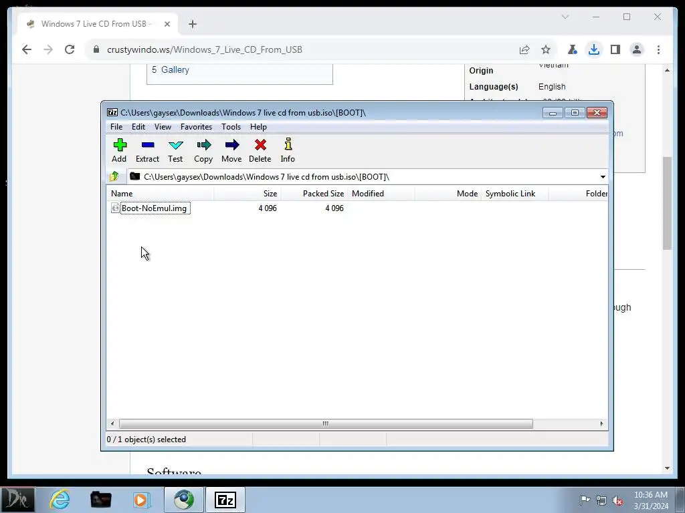Click the Chrome taskbar button

point(184,499)
